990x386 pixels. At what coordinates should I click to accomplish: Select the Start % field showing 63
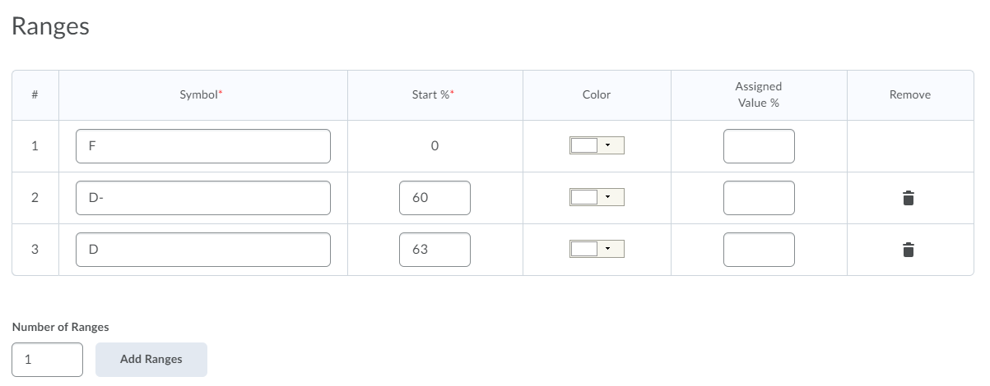(435, 250)
